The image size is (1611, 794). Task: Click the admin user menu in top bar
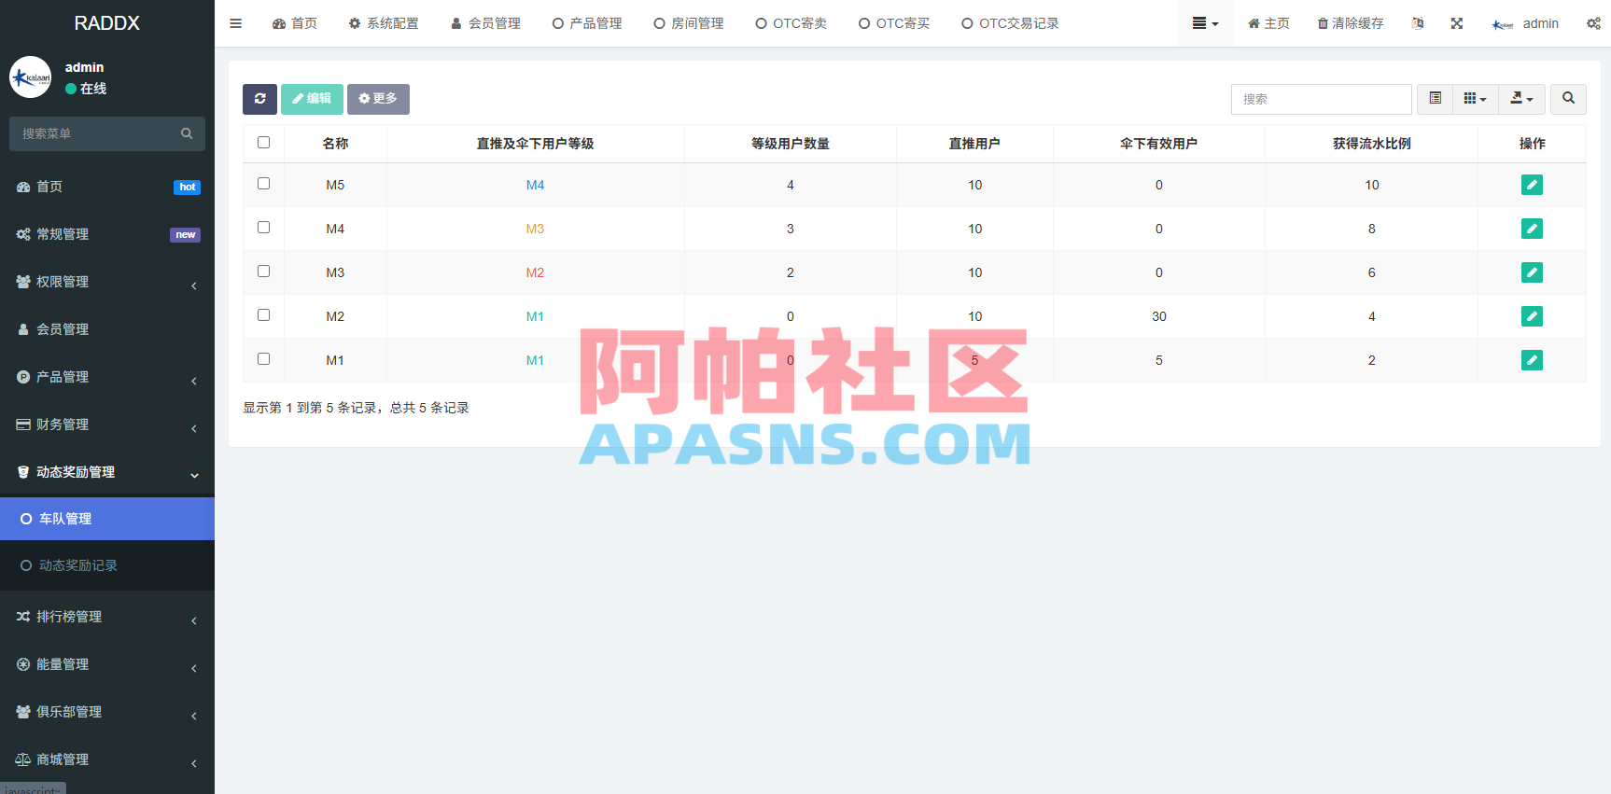point(1525,23)
